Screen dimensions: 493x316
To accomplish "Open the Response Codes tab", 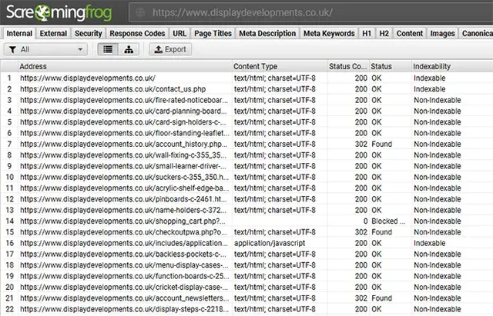I will click(x=137, y=33).
